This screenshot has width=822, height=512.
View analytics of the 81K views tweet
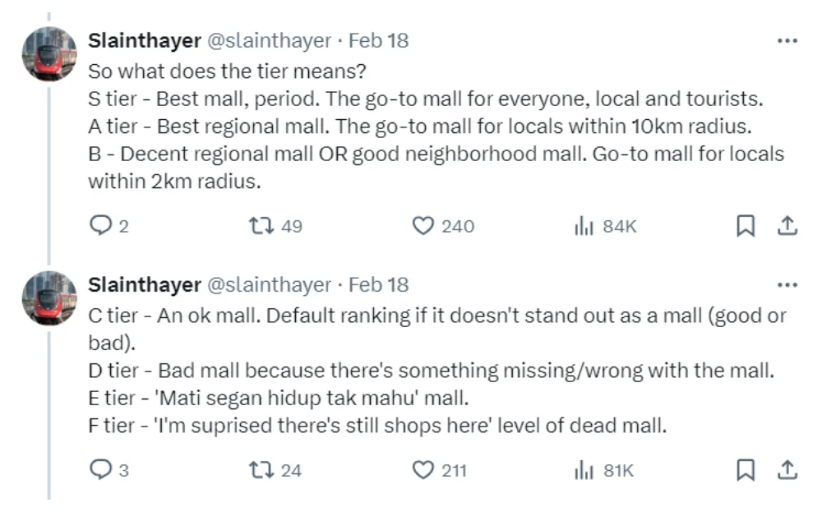584,470
